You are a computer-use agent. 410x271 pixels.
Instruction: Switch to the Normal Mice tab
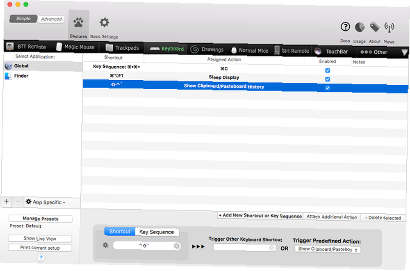pos(250,50)
